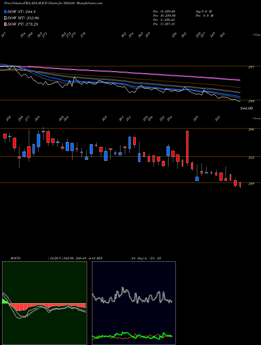Click the MACD panel heading label
This screenshot has height=345, width=261.
pos(16,258)
